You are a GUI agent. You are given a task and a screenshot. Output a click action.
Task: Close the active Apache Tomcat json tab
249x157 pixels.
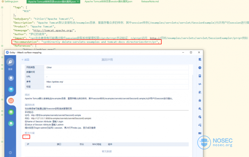78,2
